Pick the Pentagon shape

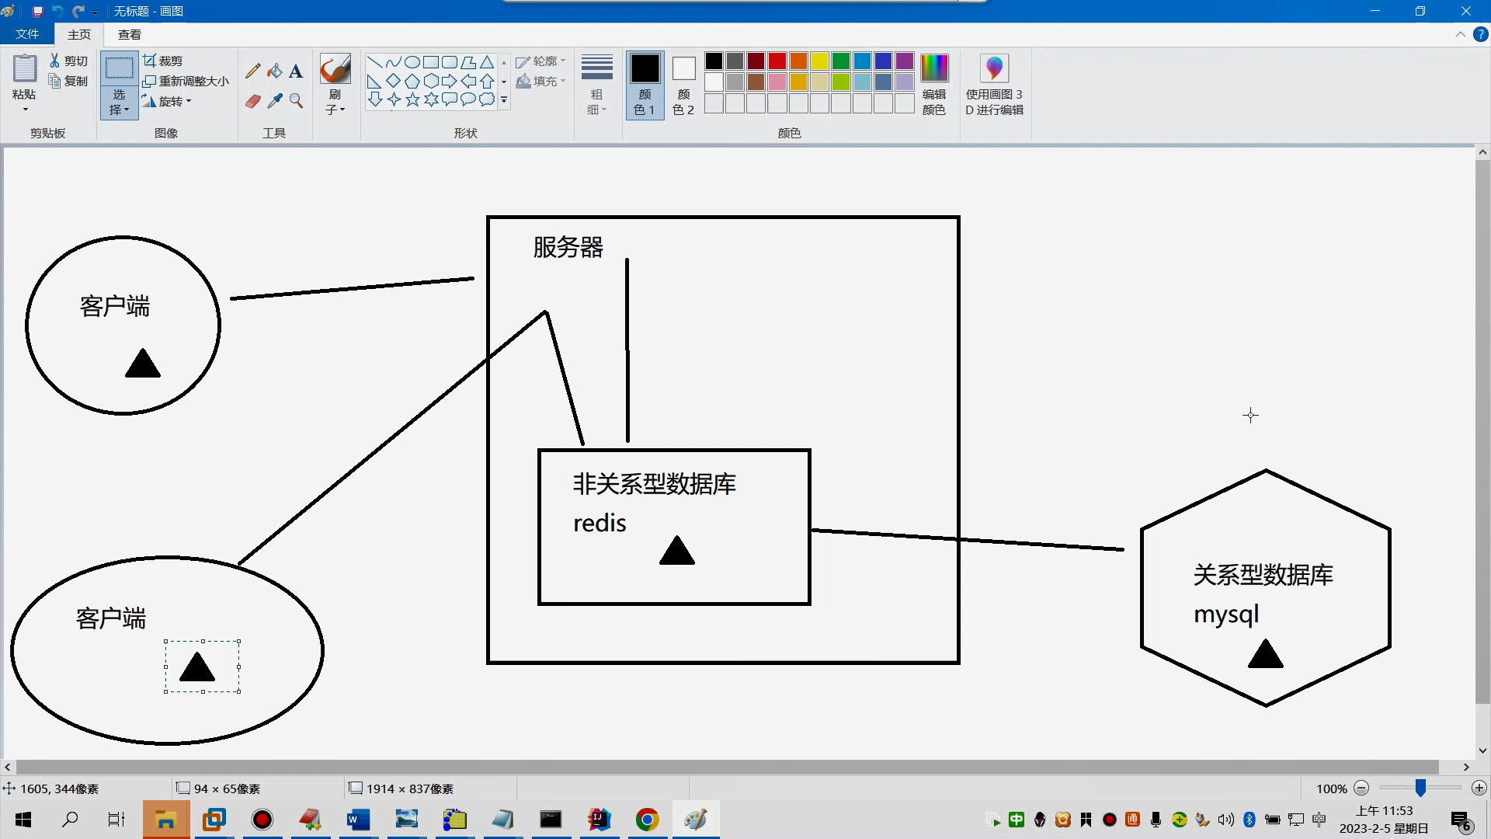pos(412,81)
